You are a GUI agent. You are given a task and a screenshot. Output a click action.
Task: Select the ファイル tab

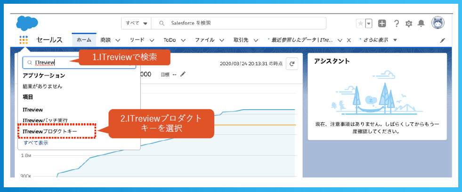[x=204, y=40]
